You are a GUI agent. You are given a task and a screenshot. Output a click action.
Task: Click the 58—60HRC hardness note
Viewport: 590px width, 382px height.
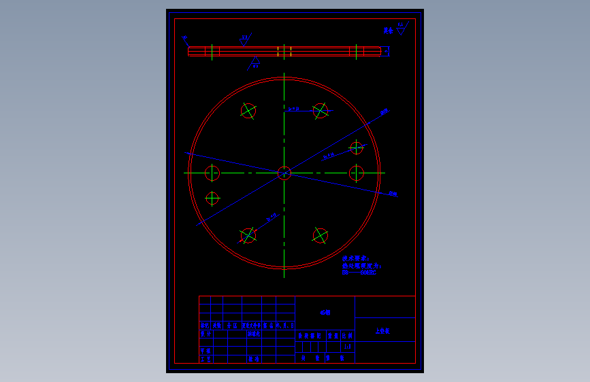[359, 273]
